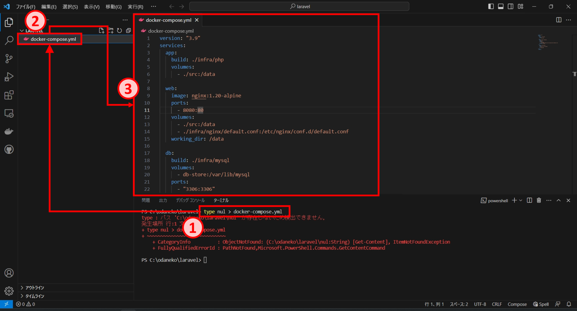This screenshot has width=577, height=311.
Task: Create a new file with the Explorer icon
Action: tap(102, 30)
